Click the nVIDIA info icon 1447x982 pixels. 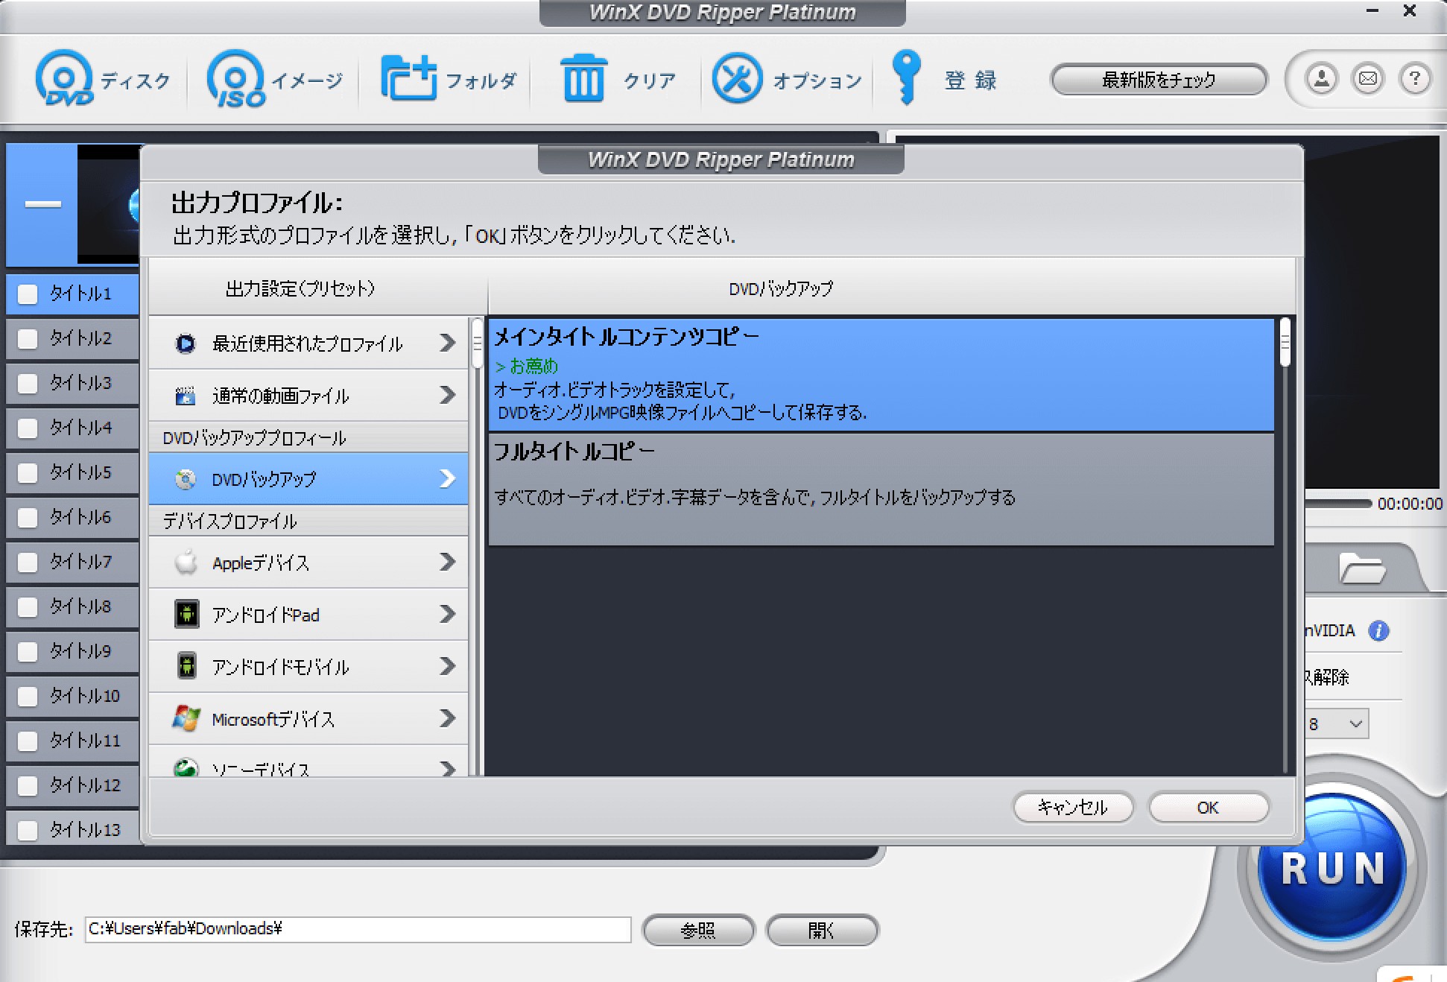pyautogui.click(x=1378, y=631)
